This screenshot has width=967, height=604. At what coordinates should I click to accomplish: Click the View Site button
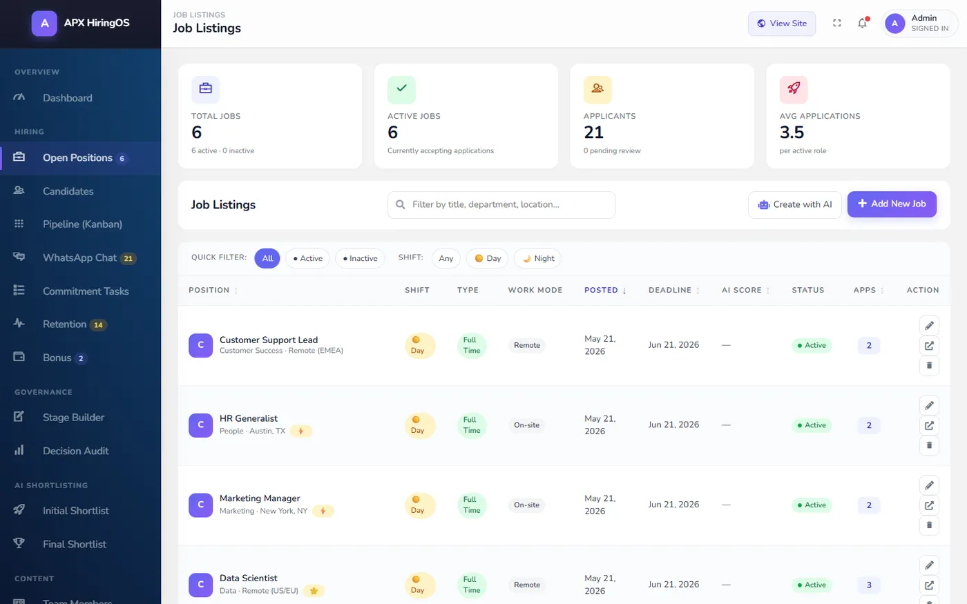[782, 23]
